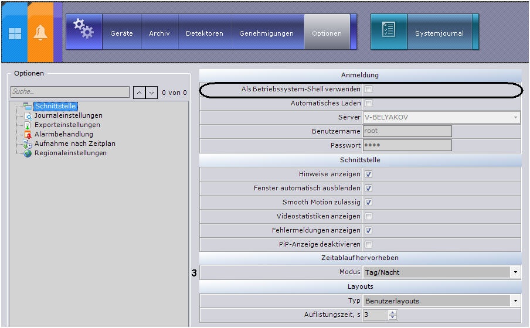Disable the Hinweise anzeigen checkbox
The width and height of the screenshot is (530, 328).
369,175
